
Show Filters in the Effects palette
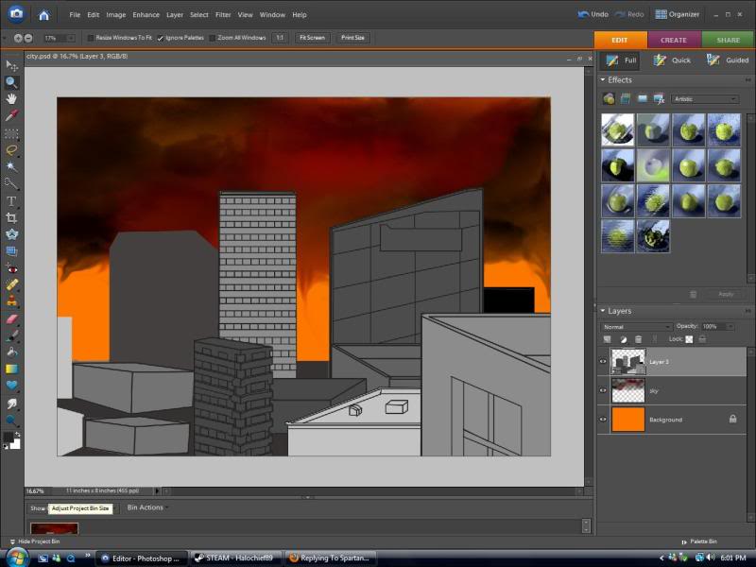pos(609,99)
